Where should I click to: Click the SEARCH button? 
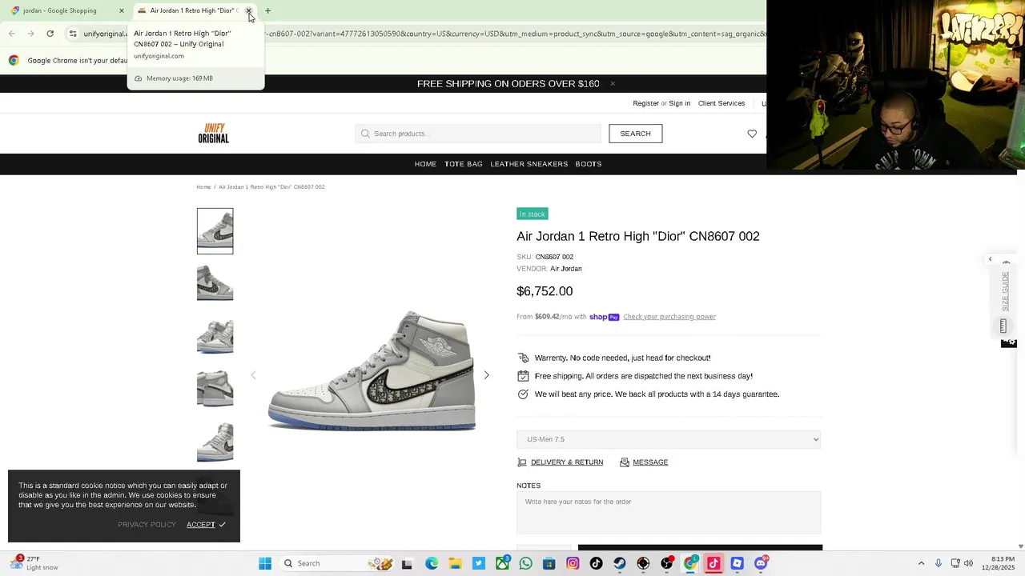(x=635, y=134)
